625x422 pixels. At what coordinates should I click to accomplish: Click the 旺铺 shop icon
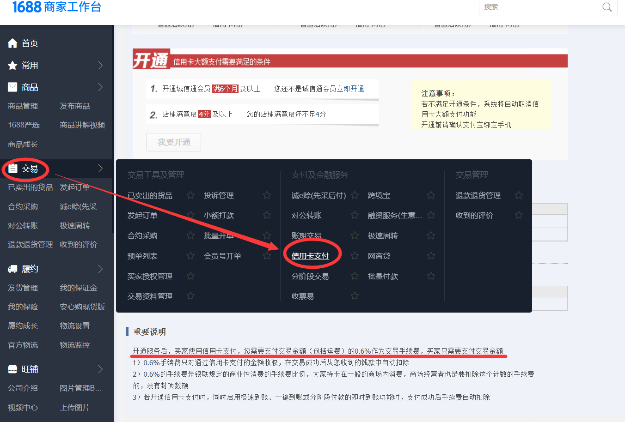(12, 369)
